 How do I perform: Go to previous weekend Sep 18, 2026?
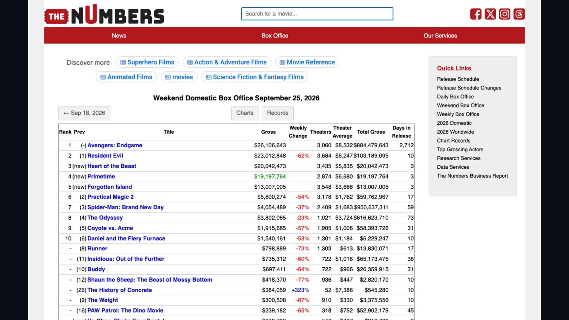pyautogui.click(x=84, y=113)
